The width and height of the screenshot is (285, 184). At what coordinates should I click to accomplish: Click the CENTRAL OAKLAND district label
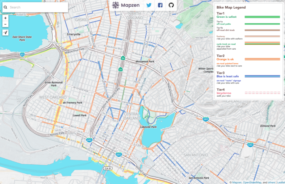click(x=132, y=116)
